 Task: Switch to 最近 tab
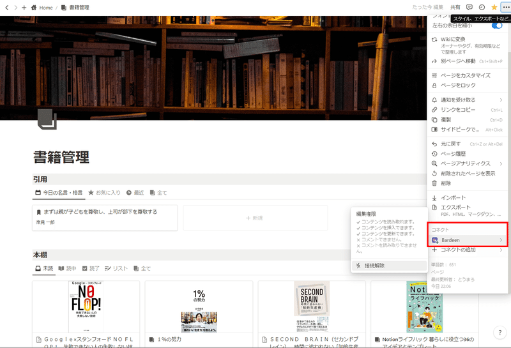(x=135, y=193)
